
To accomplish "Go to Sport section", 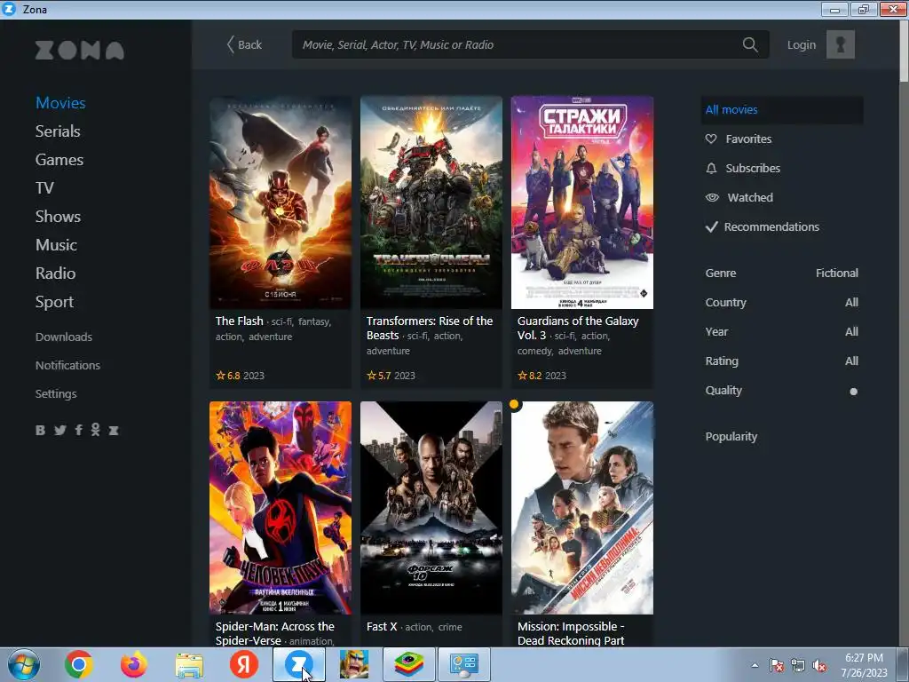I will (54, 302).
